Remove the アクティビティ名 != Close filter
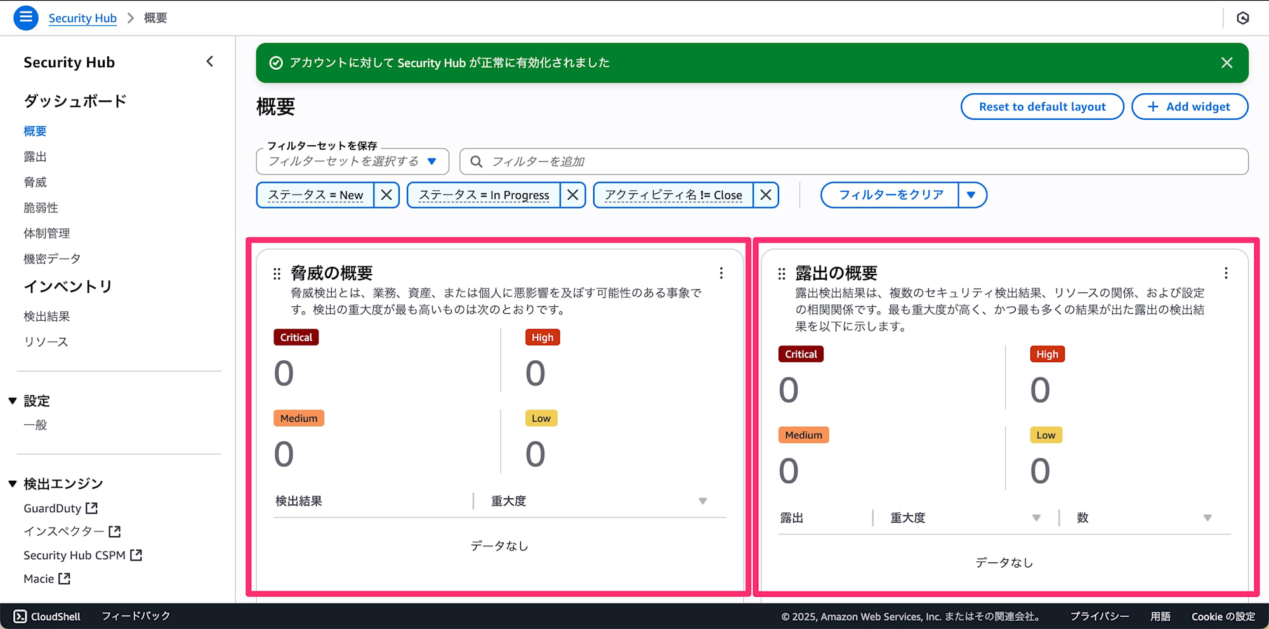Viewport: 1269px width, 629px height. click(766, 195)
